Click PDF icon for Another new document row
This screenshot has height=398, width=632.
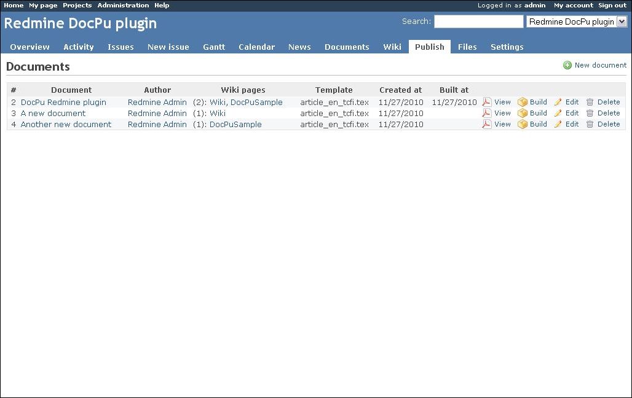tap(487, 124)
